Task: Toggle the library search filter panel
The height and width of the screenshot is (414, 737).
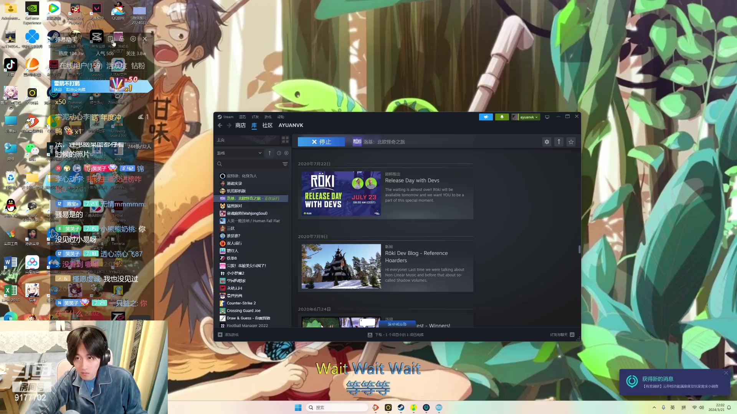Action: click(286, 163)
